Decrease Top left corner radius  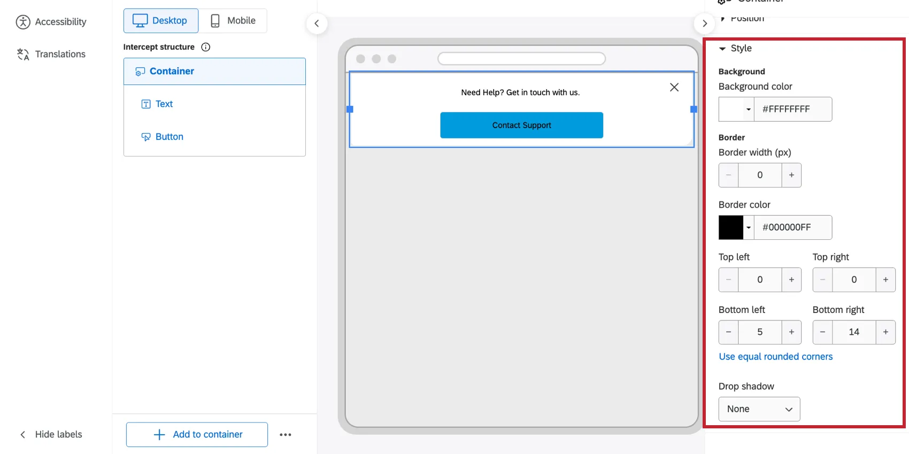pyautogui.click(x=728, y=280)
